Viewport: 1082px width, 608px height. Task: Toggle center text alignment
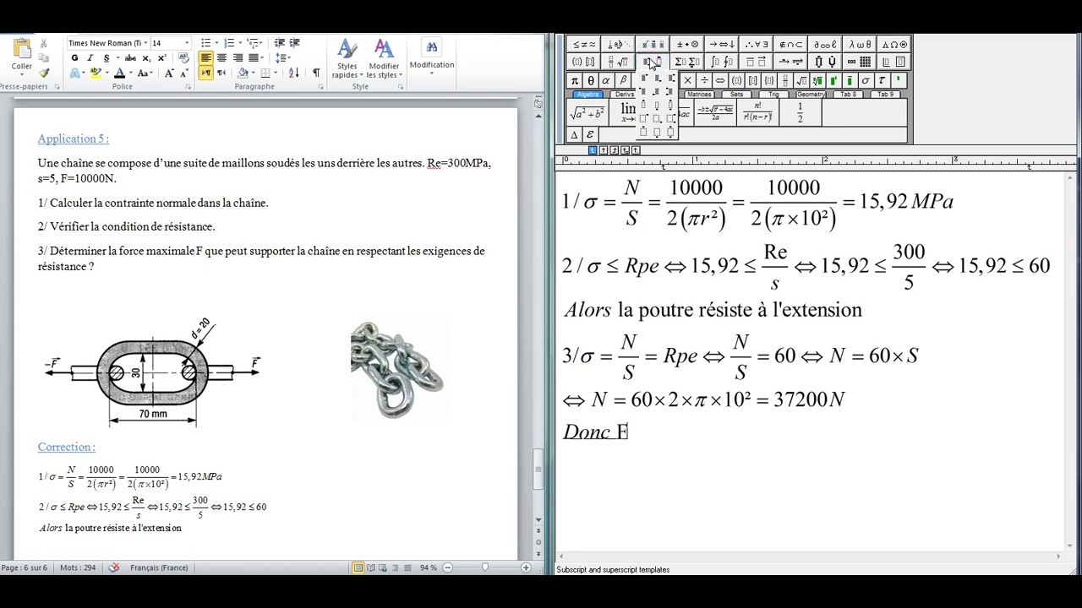point(221,58)
